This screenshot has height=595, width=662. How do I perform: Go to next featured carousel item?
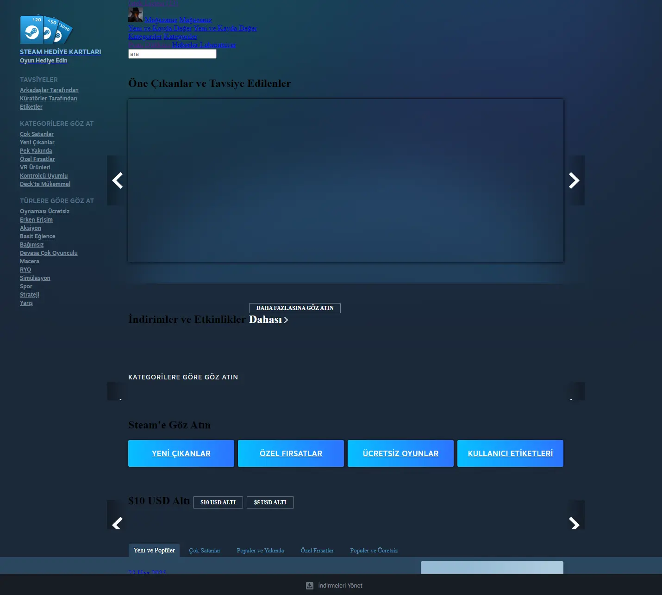[574, 180]
